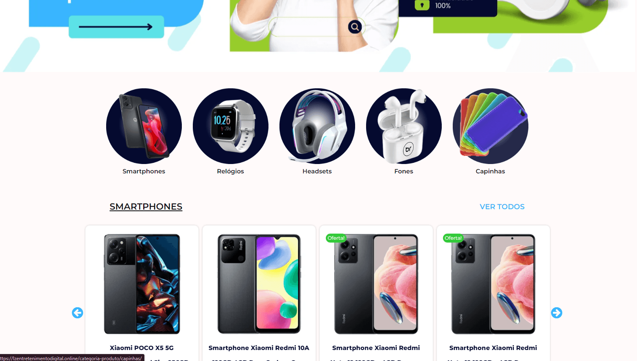Click the carousel previous arrow
Image resolution: width=637 pixels, height=361 pixels.
click(78, 313)
